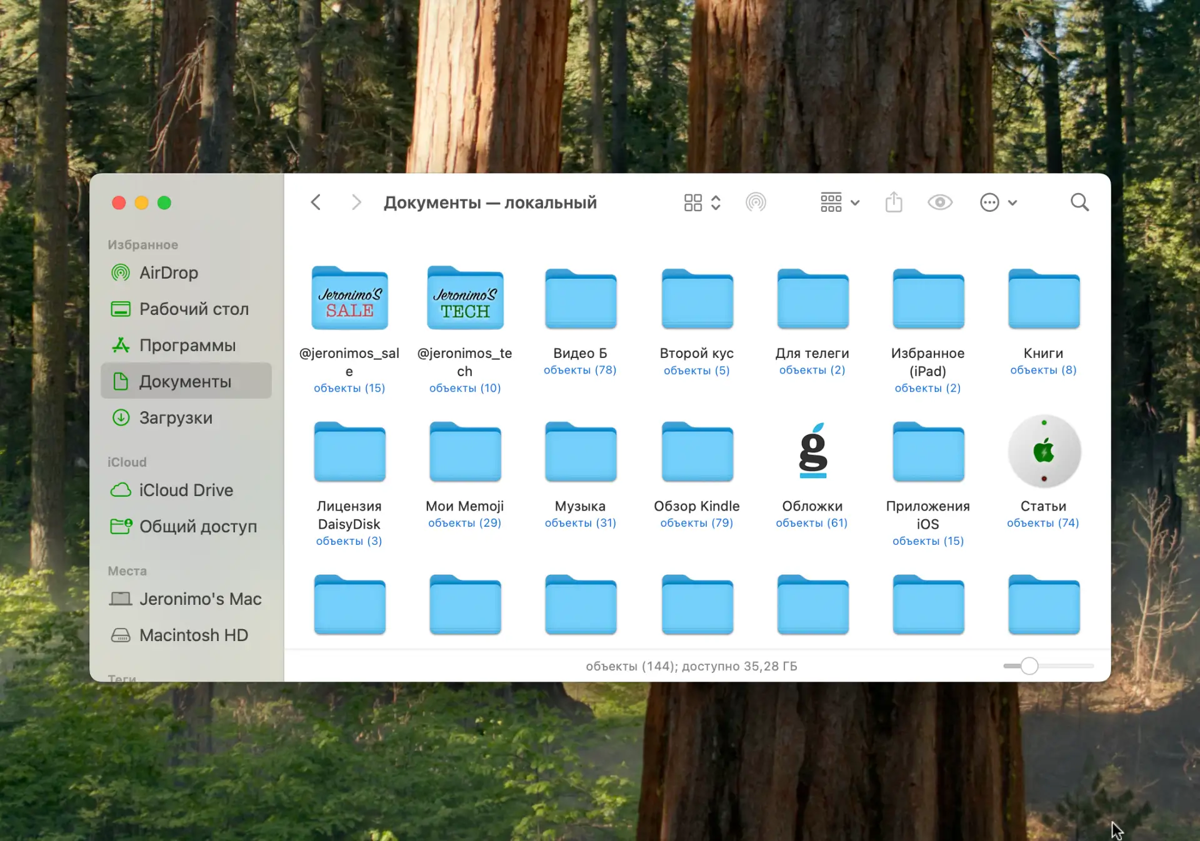Select the Статьи Apple disc icon
The height and width of the screenshot is (841, 1200).
tap(1044, 451)
